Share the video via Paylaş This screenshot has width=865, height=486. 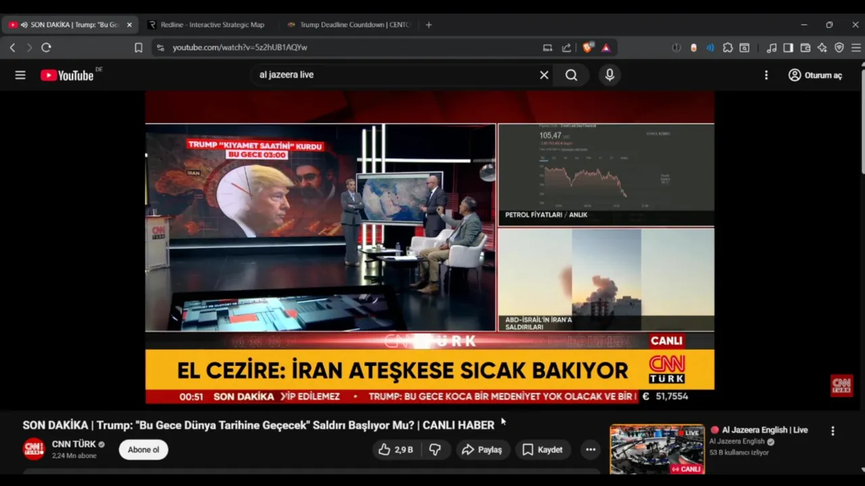pyautogui.click(x=482, y=450)
